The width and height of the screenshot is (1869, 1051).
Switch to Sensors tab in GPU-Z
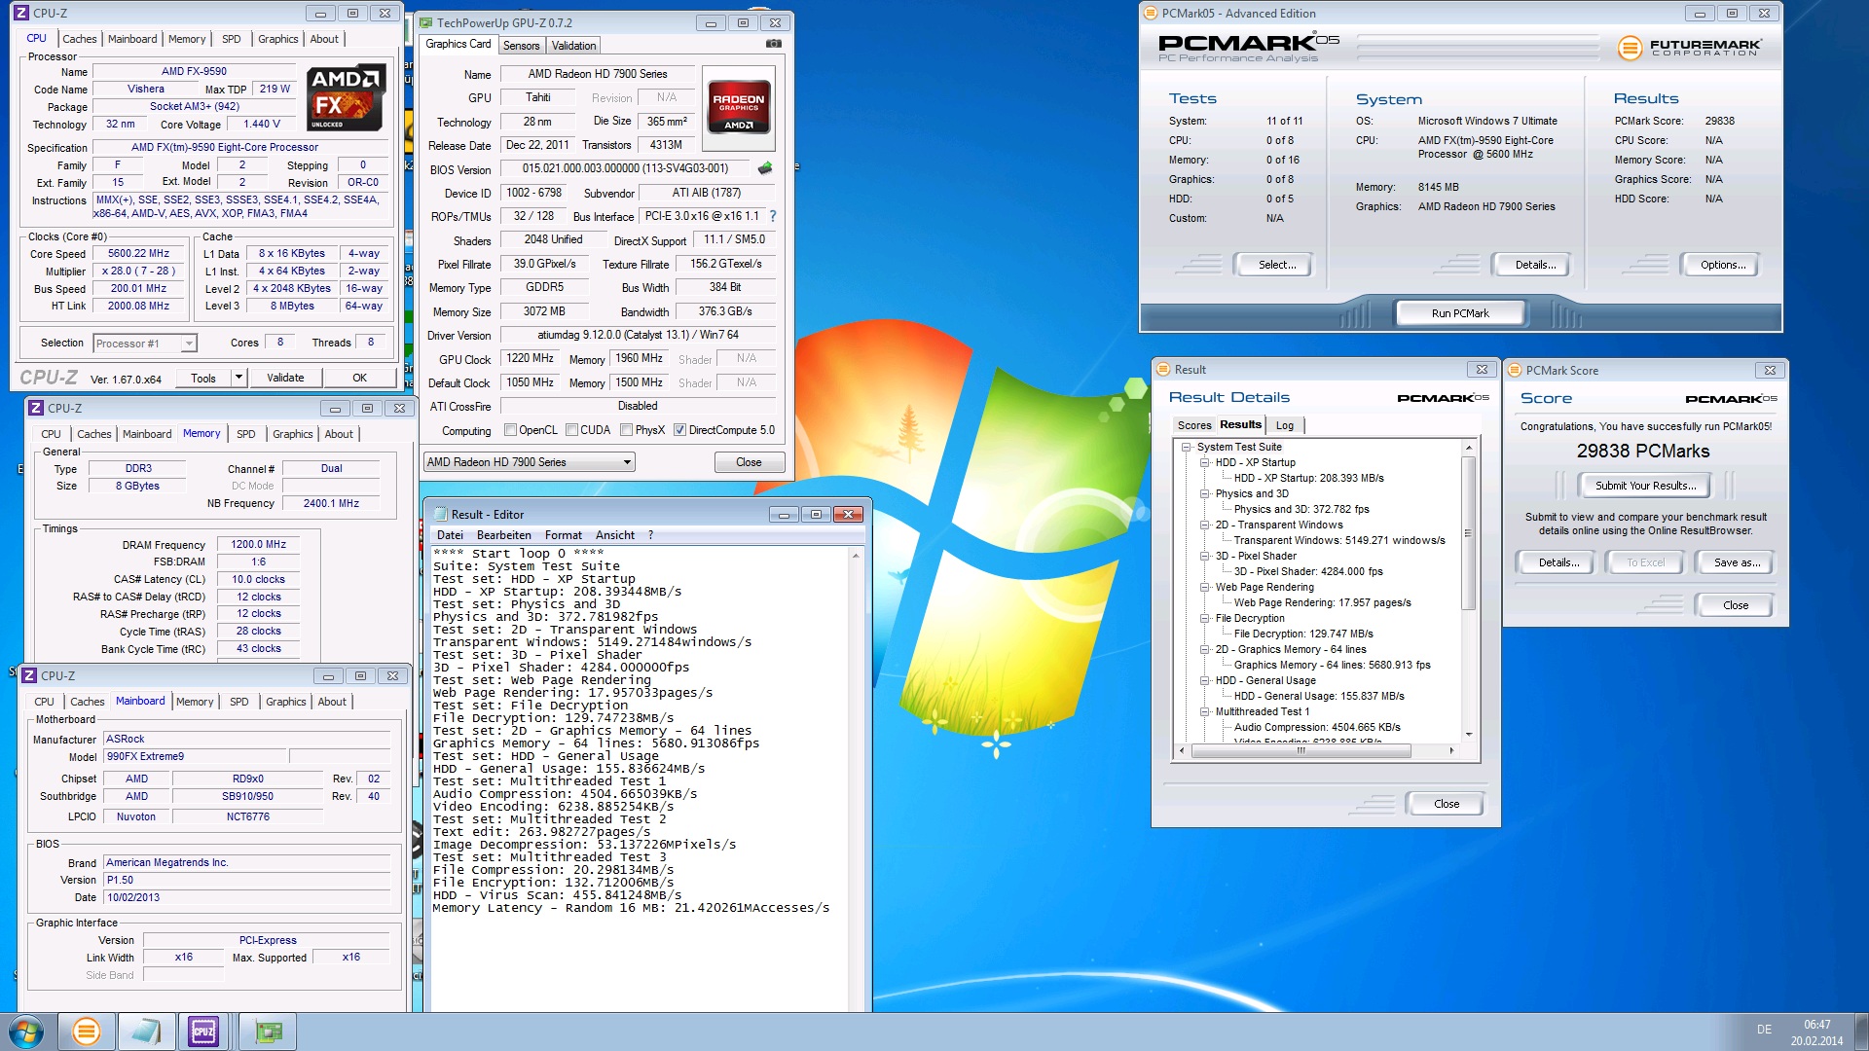pyautogui.click(x=521, y=46)
